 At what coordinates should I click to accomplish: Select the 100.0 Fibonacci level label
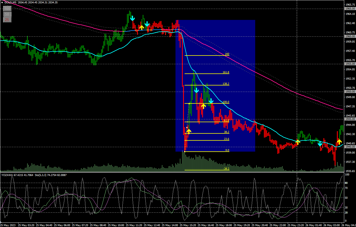(226, 102)
